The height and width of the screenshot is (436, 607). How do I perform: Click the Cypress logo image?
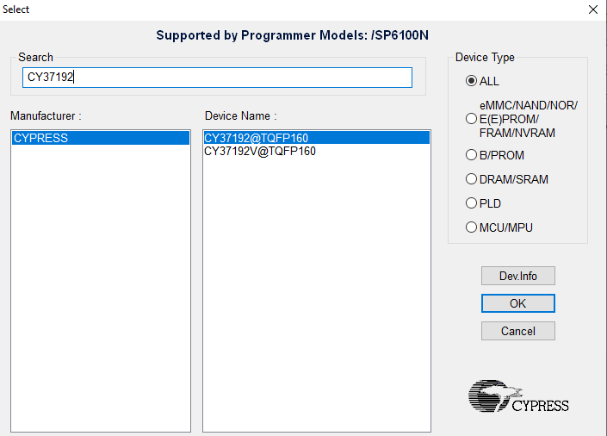[x=518, y=396]
